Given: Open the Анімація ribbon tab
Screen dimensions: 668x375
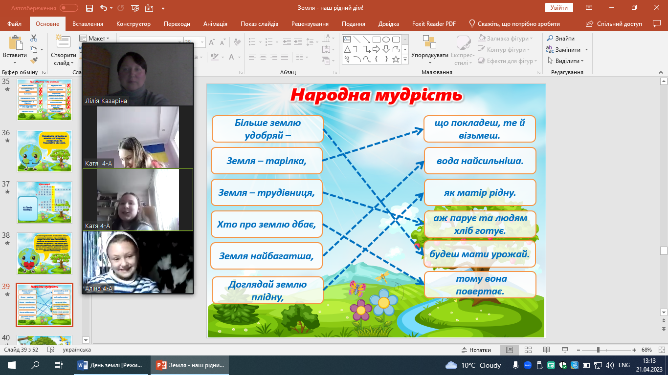Looking at the screenshot, I should tap(215, 24).
